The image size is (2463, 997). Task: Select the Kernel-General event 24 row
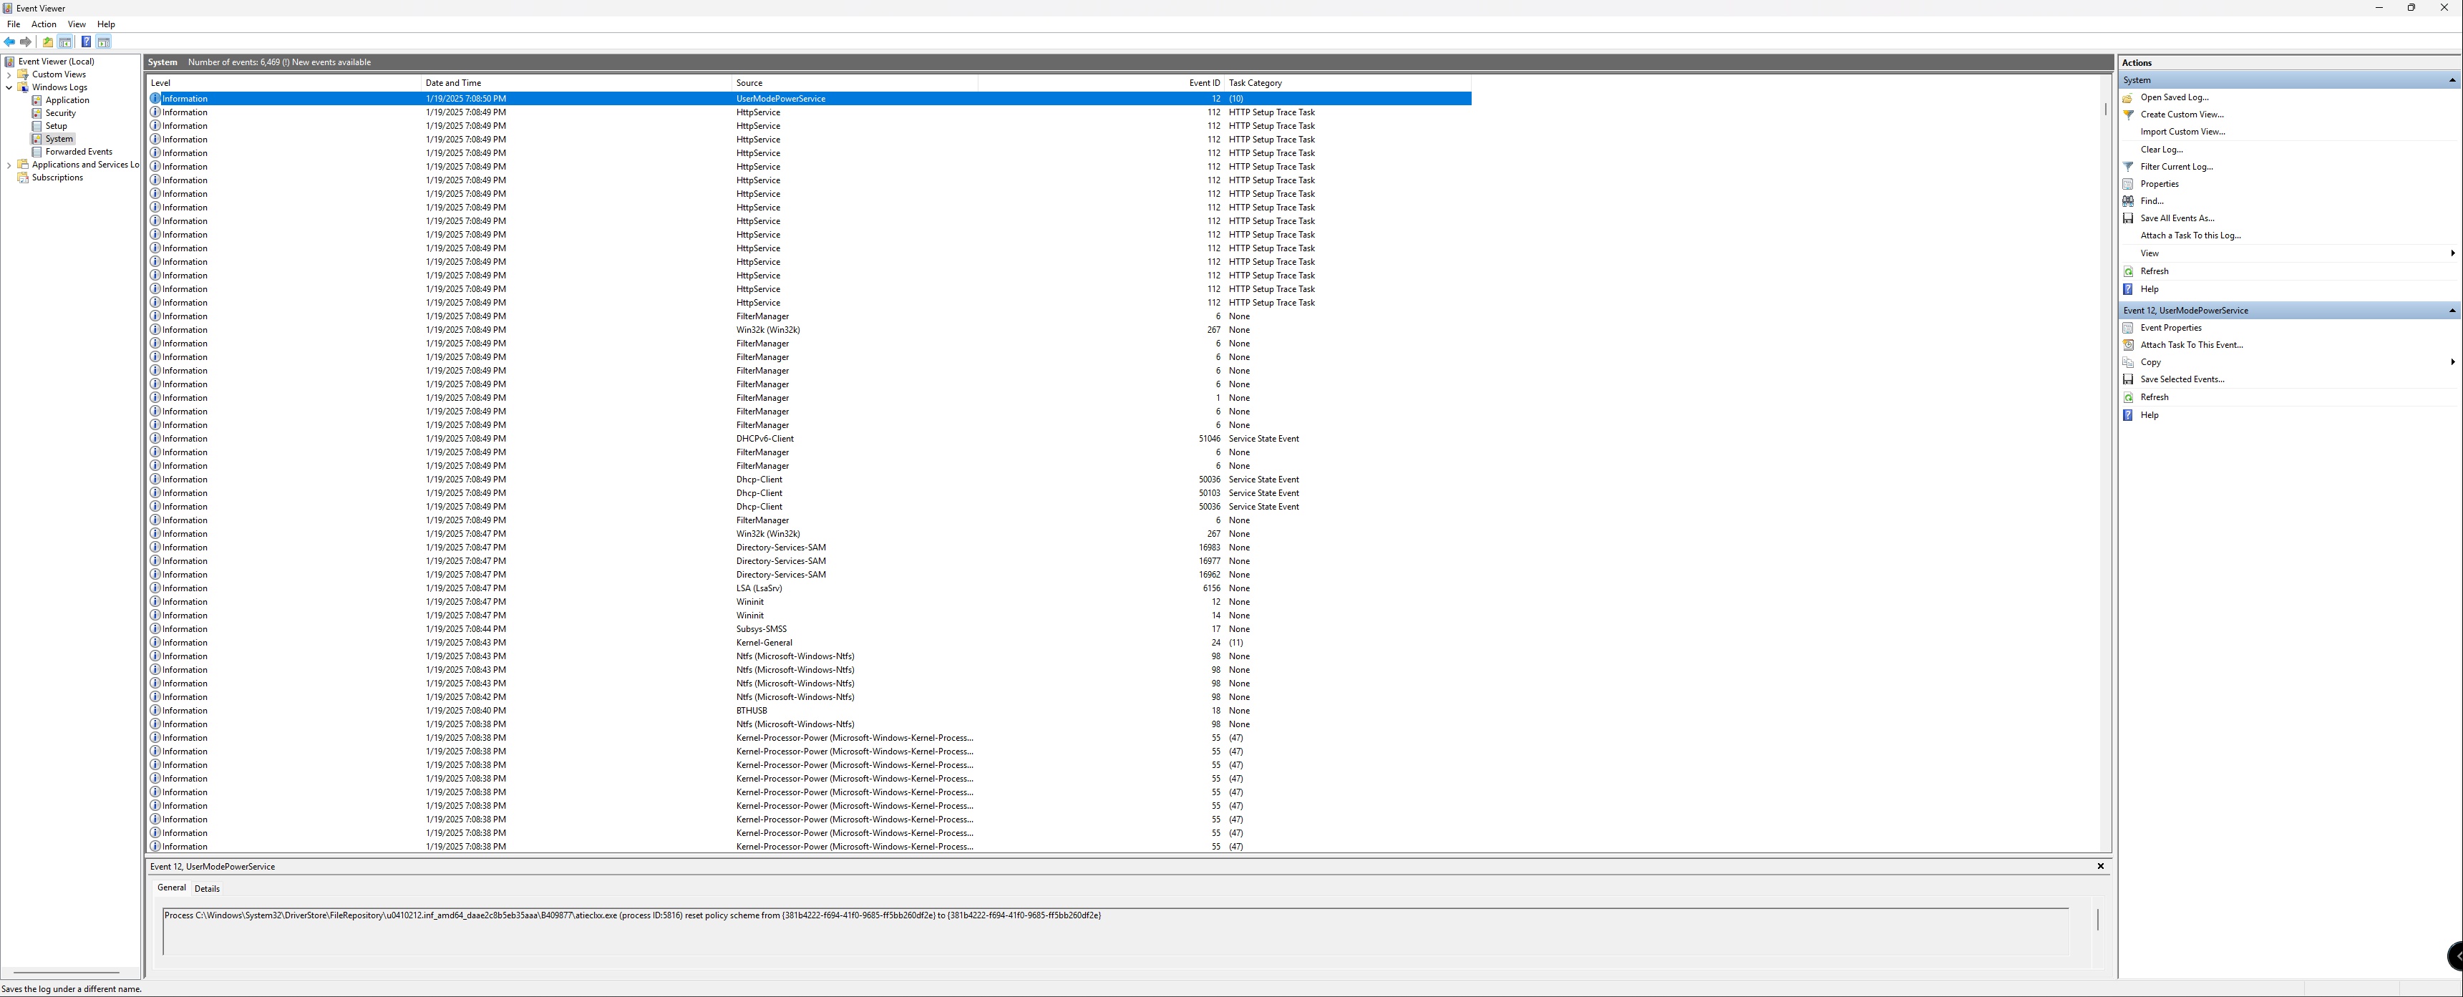(809, 643)
